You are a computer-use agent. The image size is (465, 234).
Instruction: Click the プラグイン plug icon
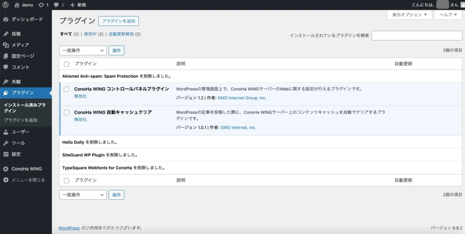(x=5, y=93)
